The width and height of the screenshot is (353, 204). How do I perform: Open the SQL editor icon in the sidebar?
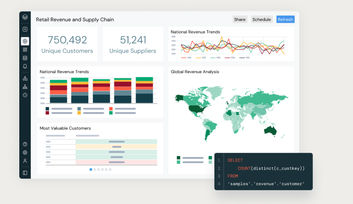(x=25, y=58)
